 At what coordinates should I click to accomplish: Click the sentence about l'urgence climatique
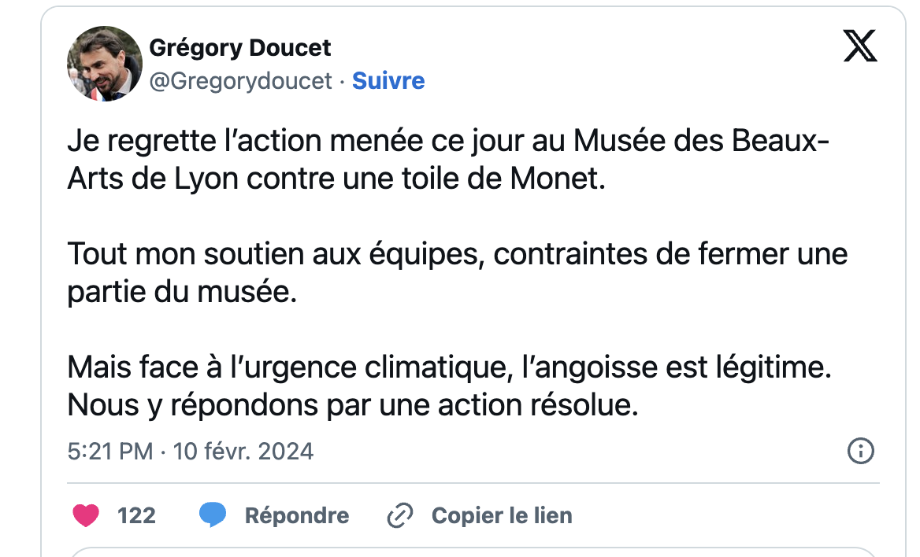450,367
